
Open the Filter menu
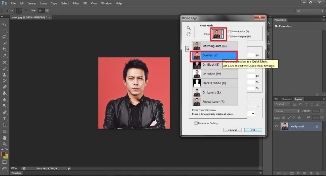pos(76,3)
